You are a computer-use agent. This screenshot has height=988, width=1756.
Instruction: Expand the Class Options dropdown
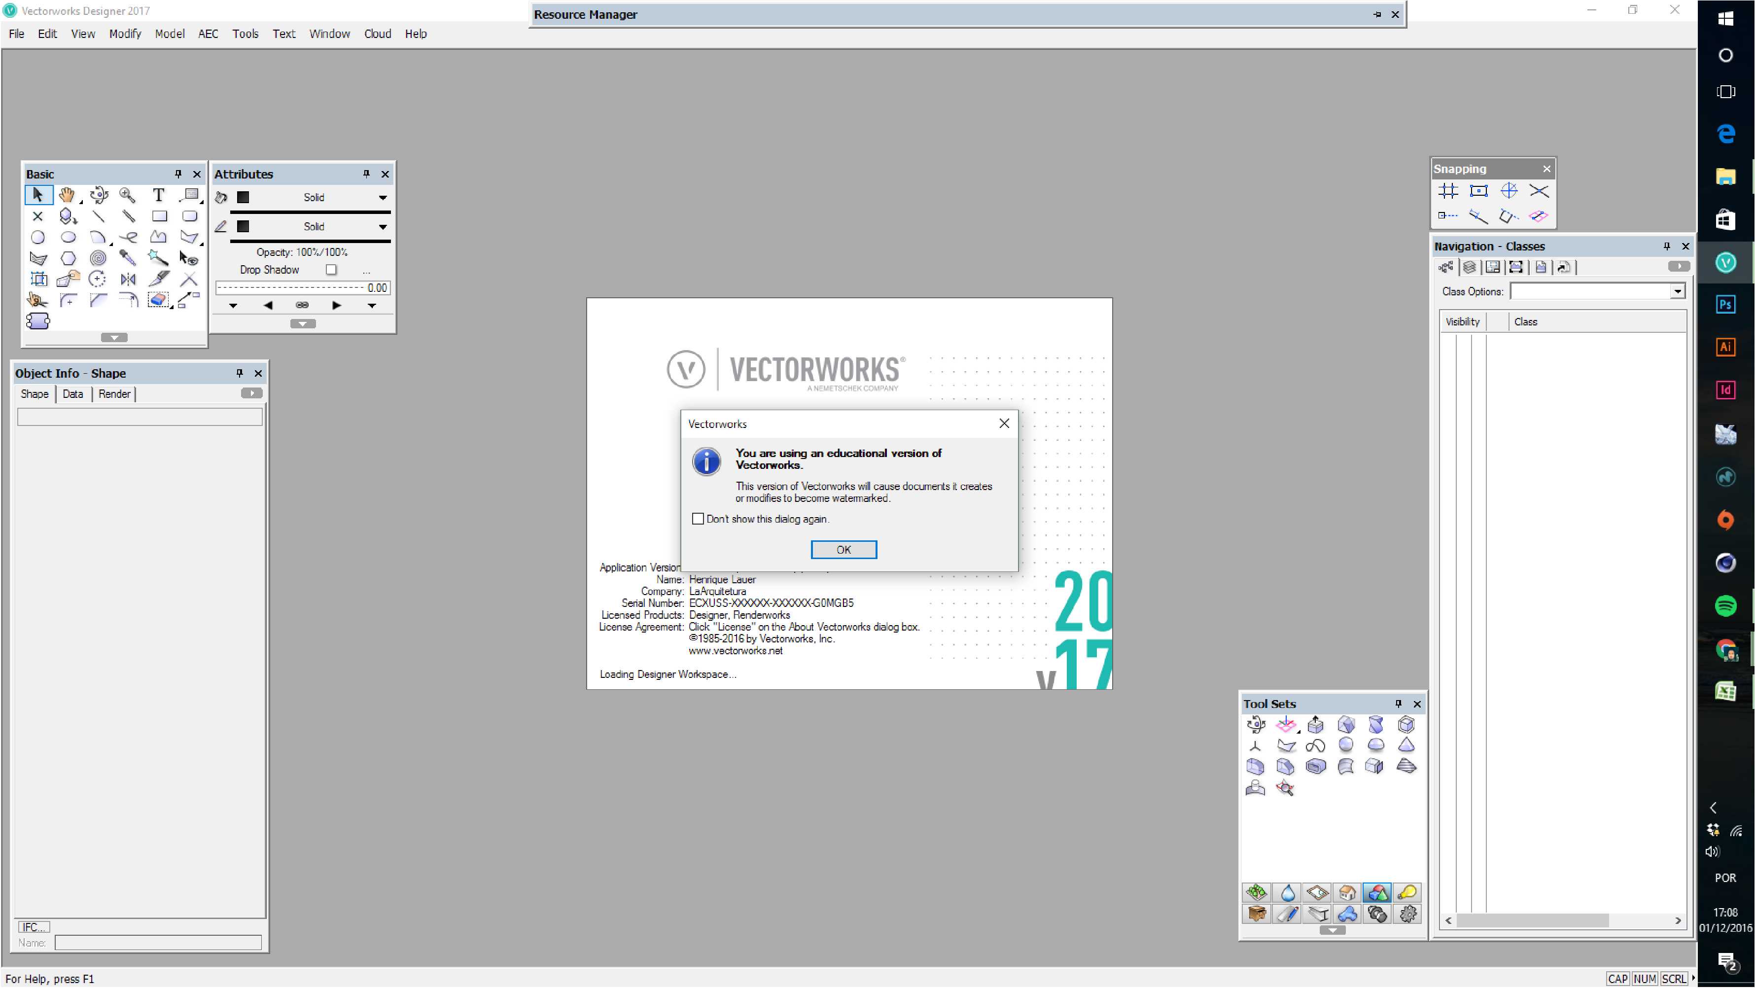point(1678,291)
